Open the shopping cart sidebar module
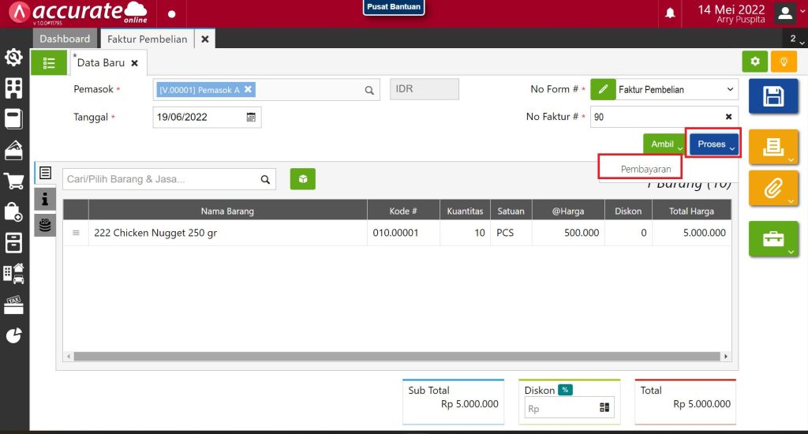The width and height of the screenshot is (808, 434). (13, 181)
